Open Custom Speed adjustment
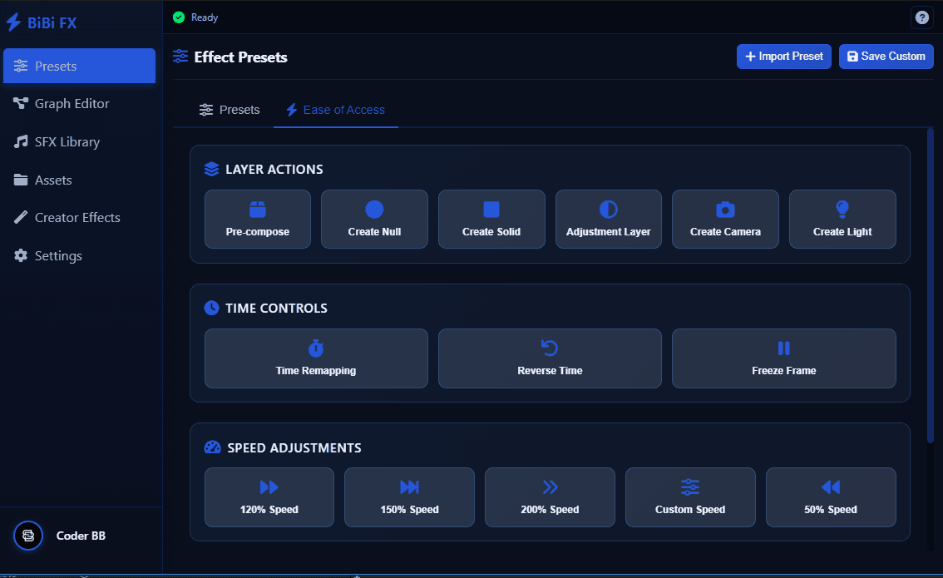 690,497
